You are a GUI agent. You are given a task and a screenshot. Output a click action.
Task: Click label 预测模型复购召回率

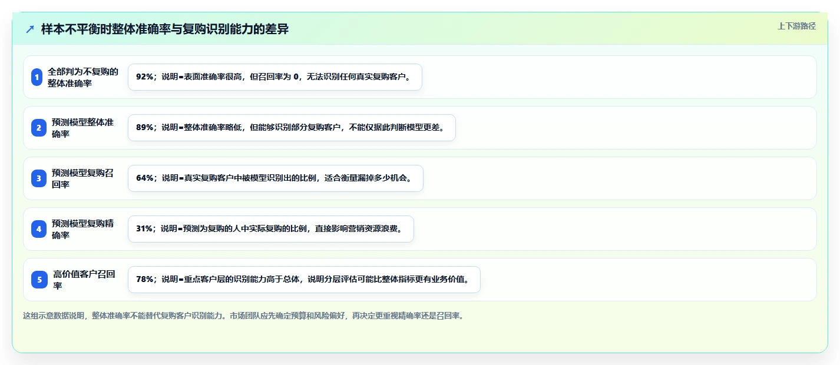click(x=83, y=178)
